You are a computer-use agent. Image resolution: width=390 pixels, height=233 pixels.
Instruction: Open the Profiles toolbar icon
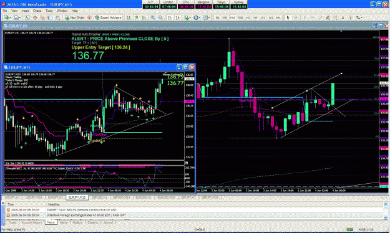[x=16, y=17]
